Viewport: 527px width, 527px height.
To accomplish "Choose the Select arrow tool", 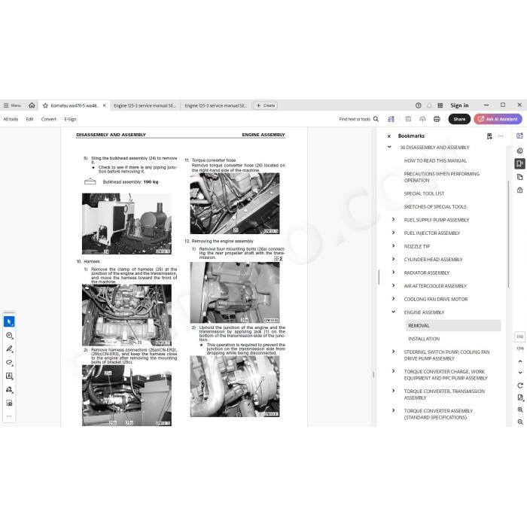I will tap(9, 321).
